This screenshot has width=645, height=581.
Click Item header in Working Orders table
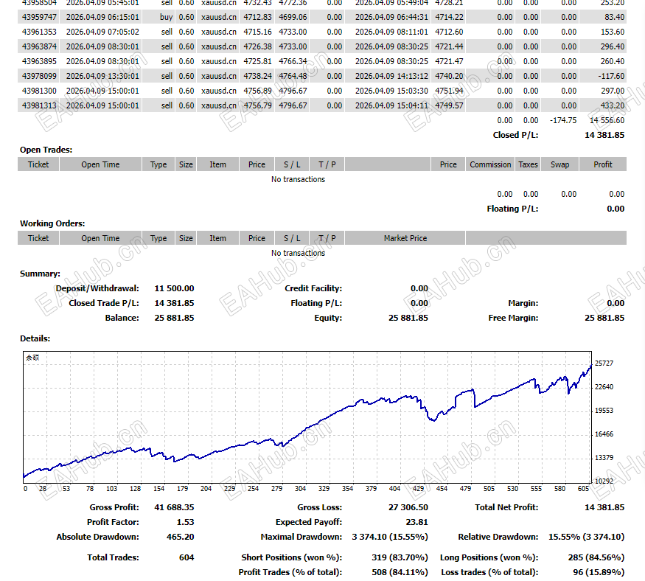coord(217,238)
